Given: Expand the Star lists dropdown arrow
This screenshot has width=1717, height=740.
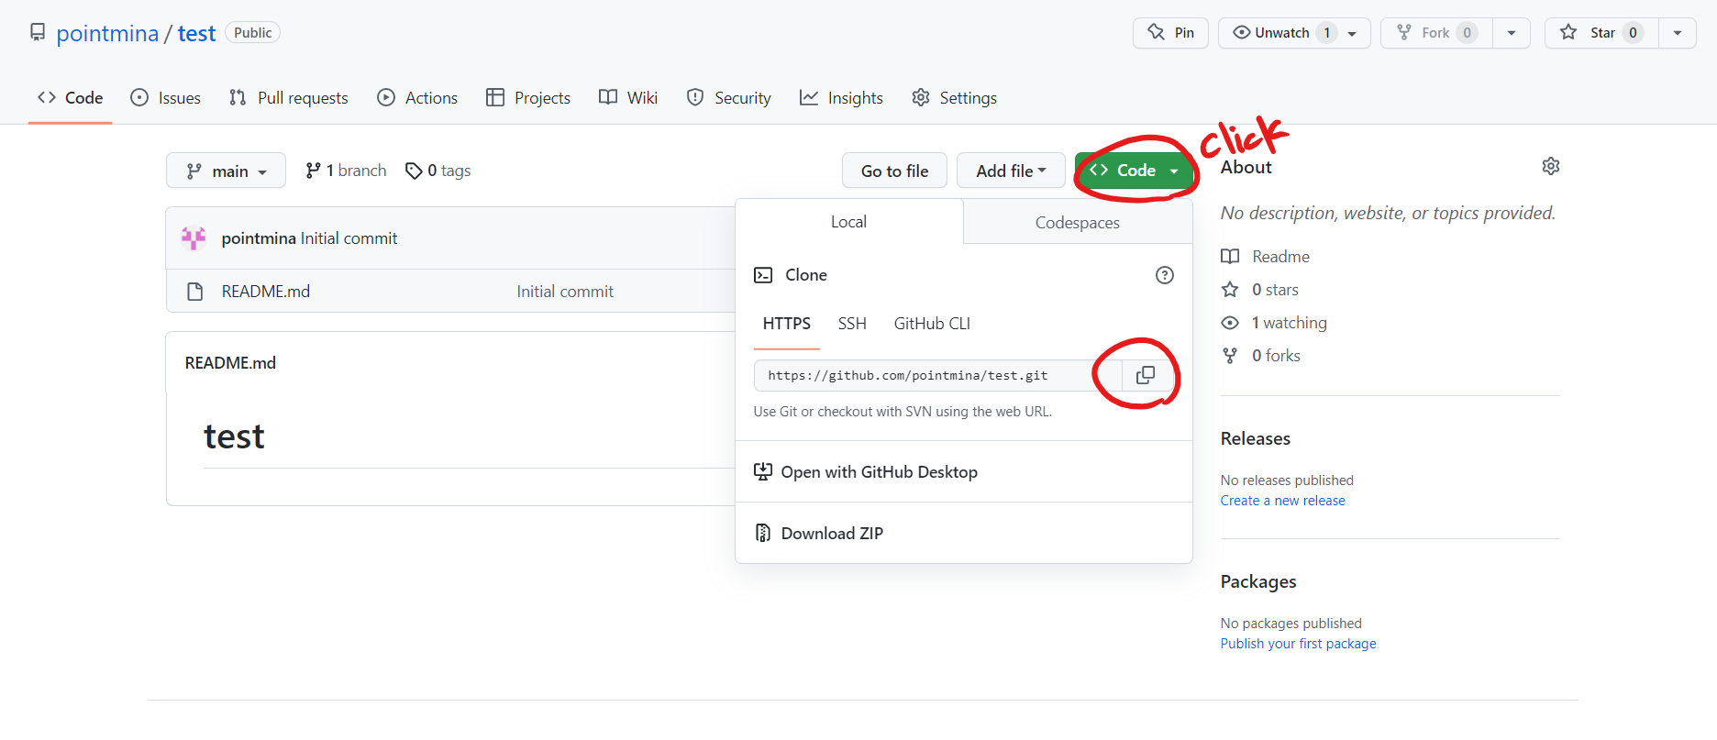Looking at the screenshot, I should click(x=1678, y=33).
